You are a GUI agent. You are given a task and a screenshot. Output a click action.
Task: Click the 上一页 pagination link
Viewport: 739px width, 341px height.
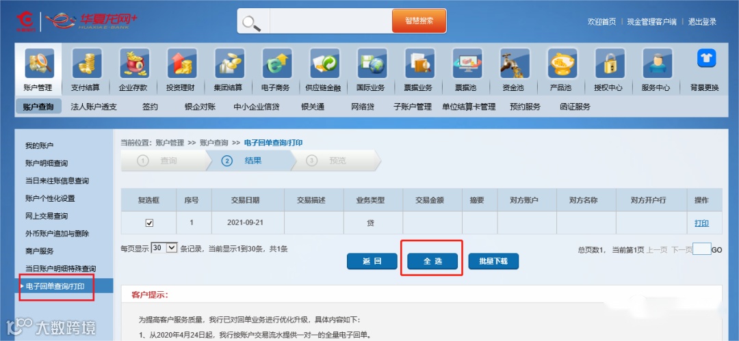pos(656,250)
